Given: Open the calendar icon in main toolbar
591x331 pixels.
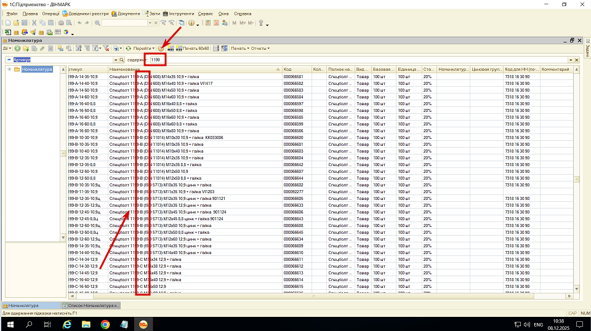Looking at the screenshot, I should click(216, 23).
